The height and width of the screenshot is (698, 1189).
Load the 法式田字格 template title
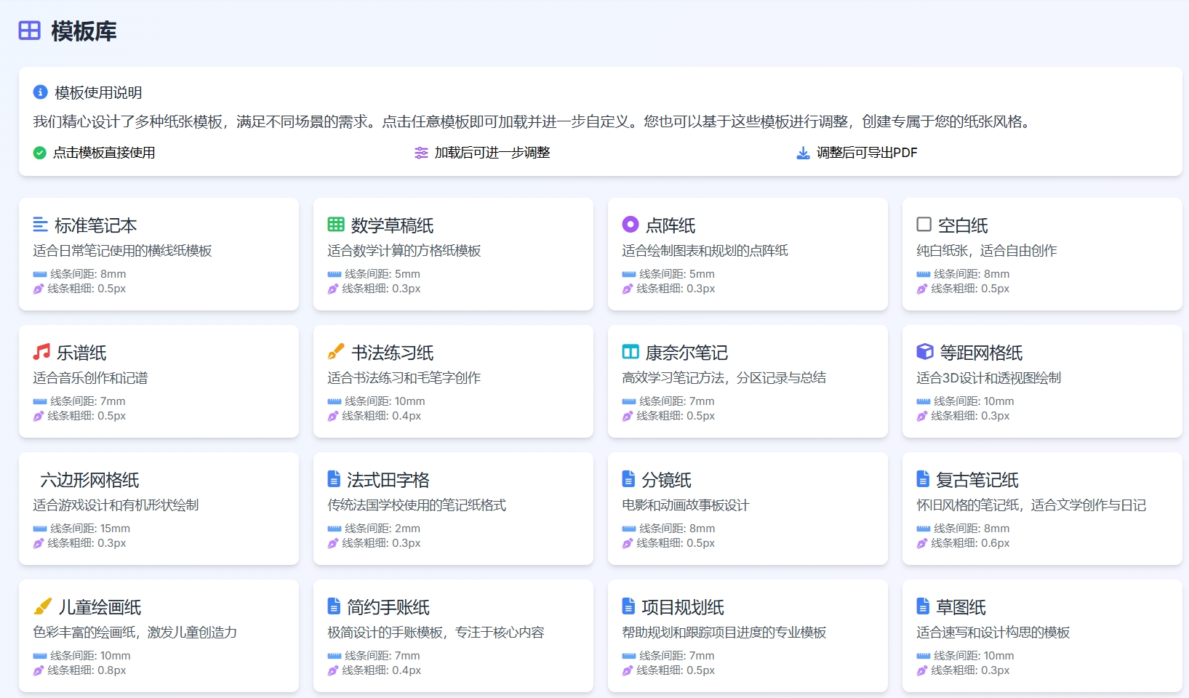click(x=388, y=480)
